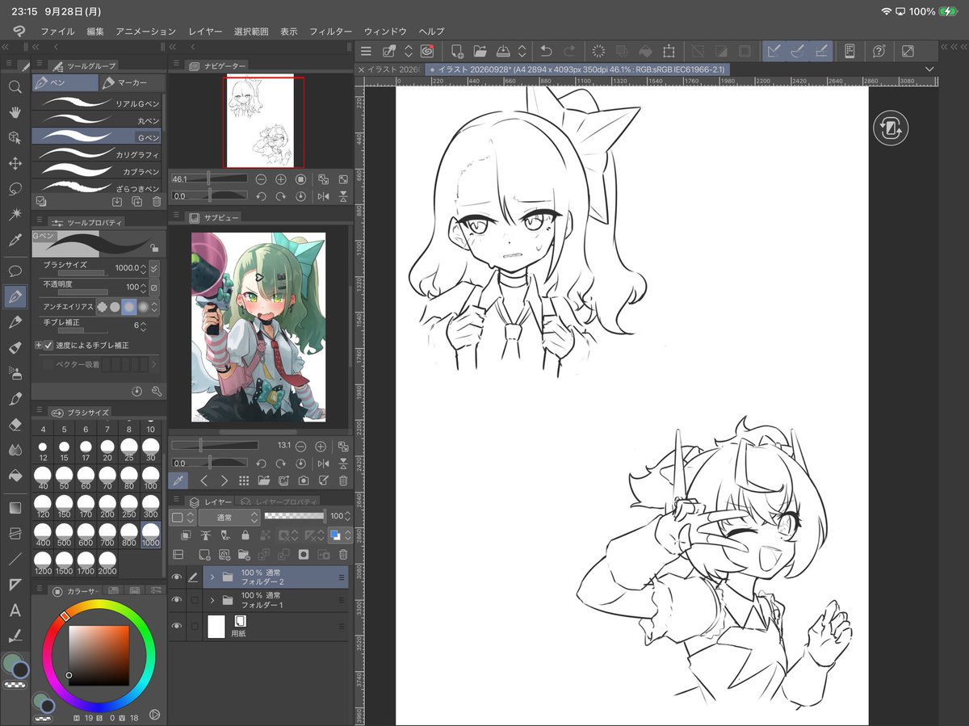
Task: Zoom in with the Navigator plus icon
Action: point(281,179)
